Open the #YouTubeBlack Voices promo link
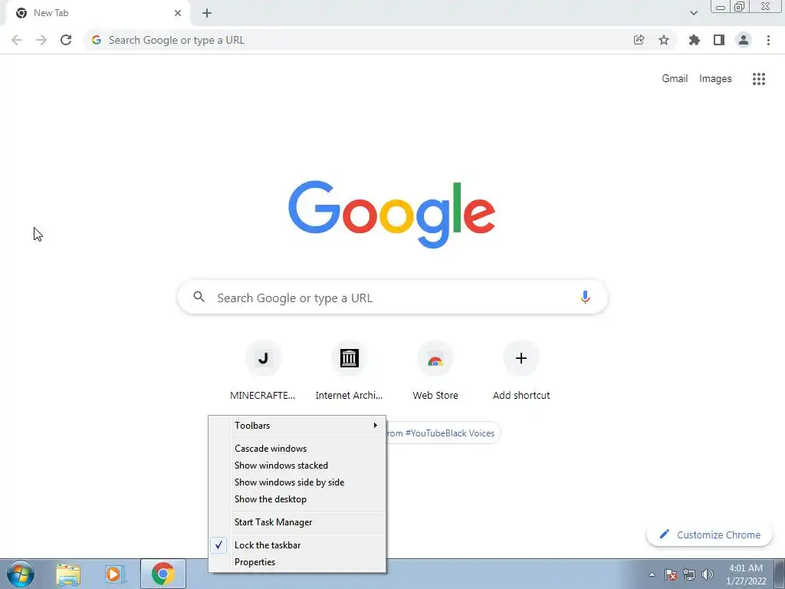 [443, 433]
